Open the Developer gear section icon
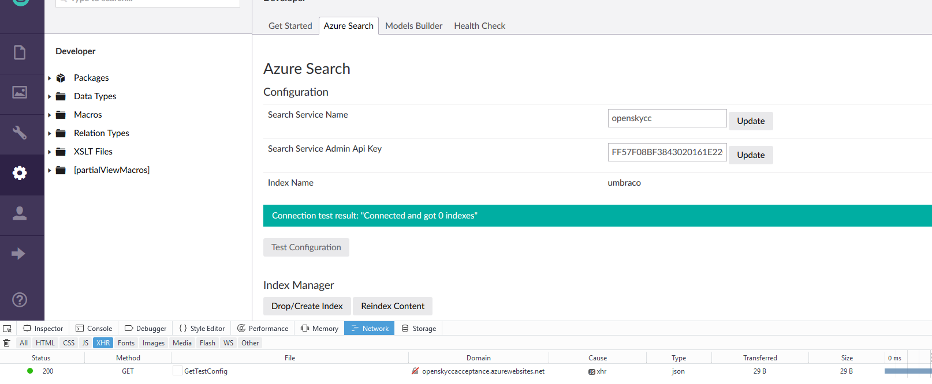Image resolution: width=932 pixels, height=384 pixels. 20,173
